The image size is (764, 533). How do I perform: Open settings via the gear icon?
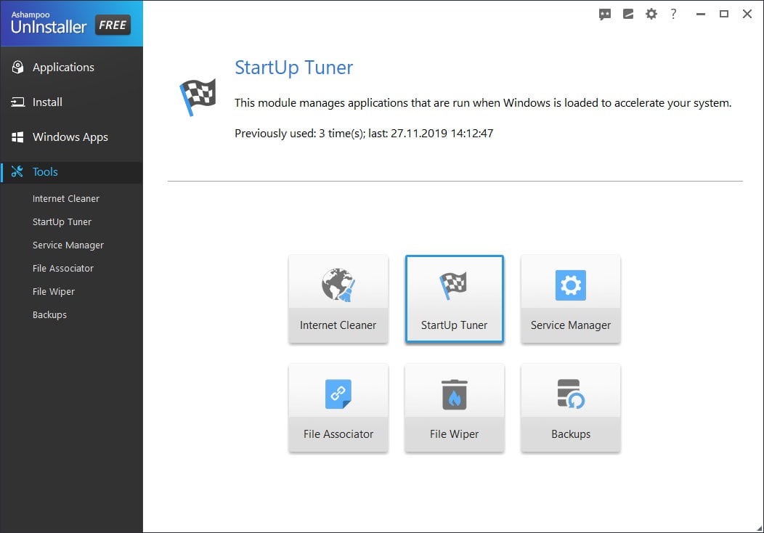pos(651,14)
